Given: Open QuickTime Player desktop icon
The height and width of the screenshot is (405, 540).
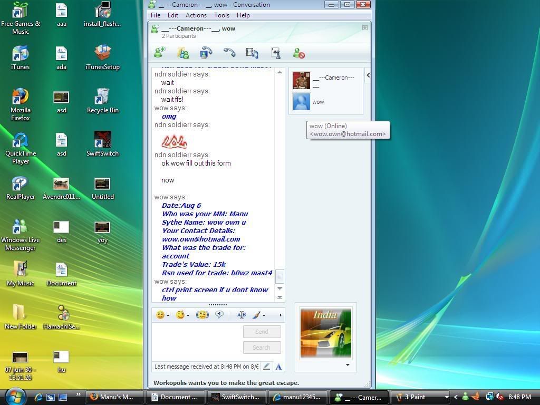Looking at the screenshot, I should (21, 148).
